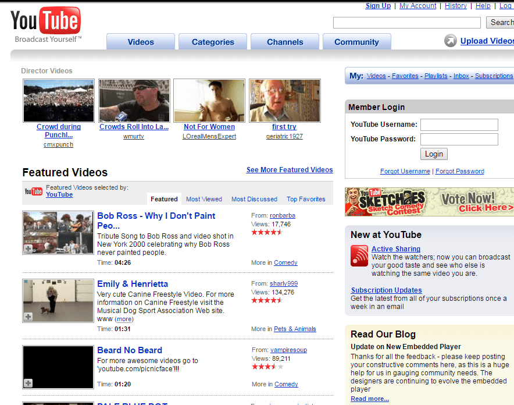Screen dimensions: 514x405
Task: Visit the wmurtv channel link
Action: click(x=133, y=136)
